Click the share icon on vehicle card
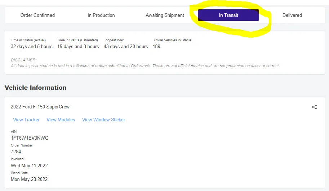This screenshot has width=329, height=191. pyautogui.click(x=314, y=107)
